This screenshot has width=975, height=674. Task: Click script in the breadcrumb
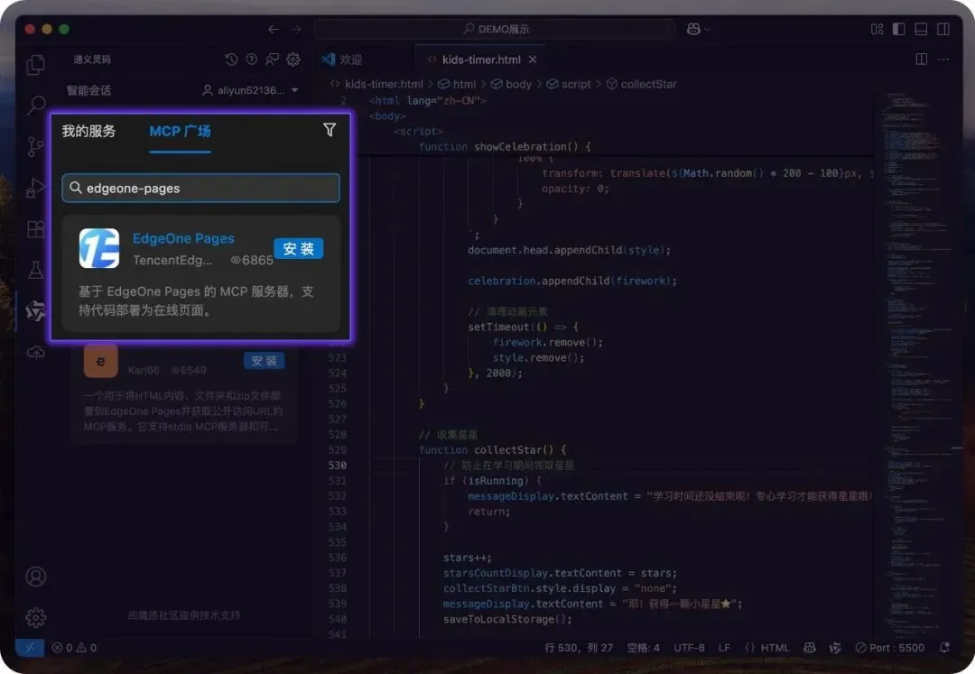pyautogui.click(x=576, y=84)
